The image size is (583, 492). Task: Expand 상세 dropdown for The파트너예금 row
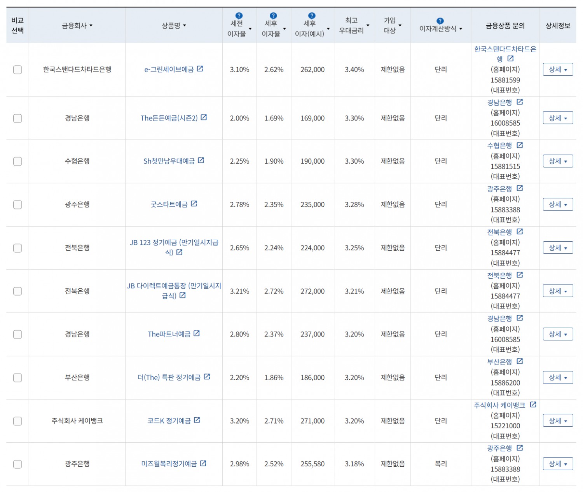click(x=558, y=334)
